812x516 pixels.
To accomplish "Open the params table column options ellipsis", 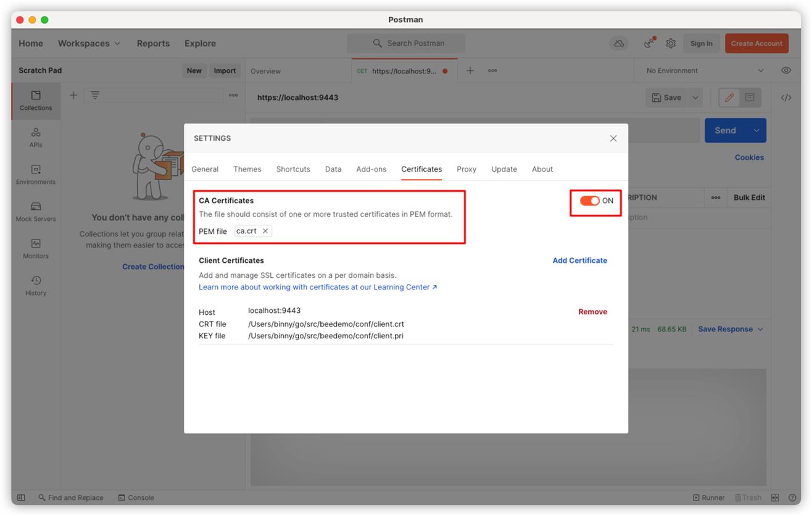I will tap(716, 198).
